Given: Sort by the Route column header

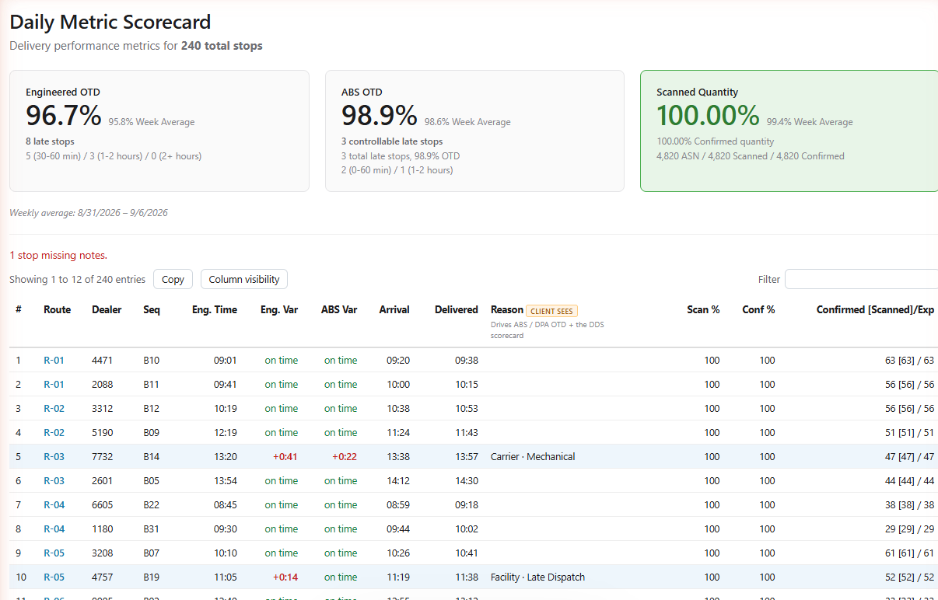Looking at the screenshot, I should [x=57, y=309].
